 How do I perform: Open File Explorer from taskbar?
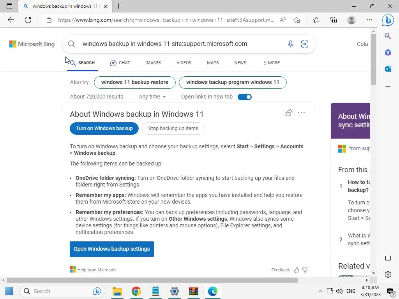point(117,291)
